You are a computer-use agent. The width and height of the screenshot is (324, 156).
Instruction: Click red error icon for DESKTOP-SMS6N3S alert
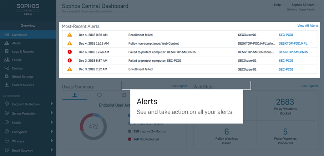click(70, 52)
